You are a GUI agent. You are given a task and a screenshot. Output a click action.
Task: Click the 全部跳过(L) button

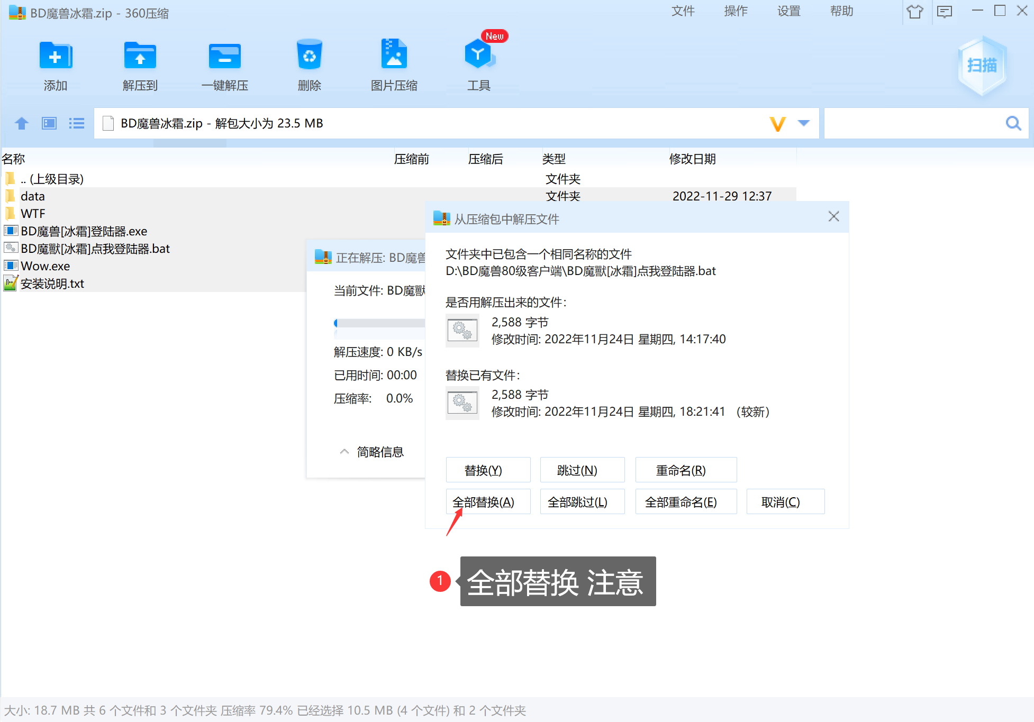[x=582, y=501]
